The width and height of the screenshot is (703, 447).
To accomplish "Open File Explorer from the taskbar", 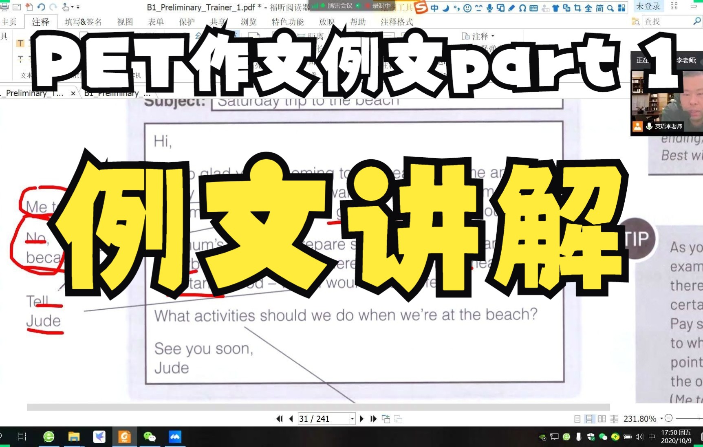I will click(74, 437).
